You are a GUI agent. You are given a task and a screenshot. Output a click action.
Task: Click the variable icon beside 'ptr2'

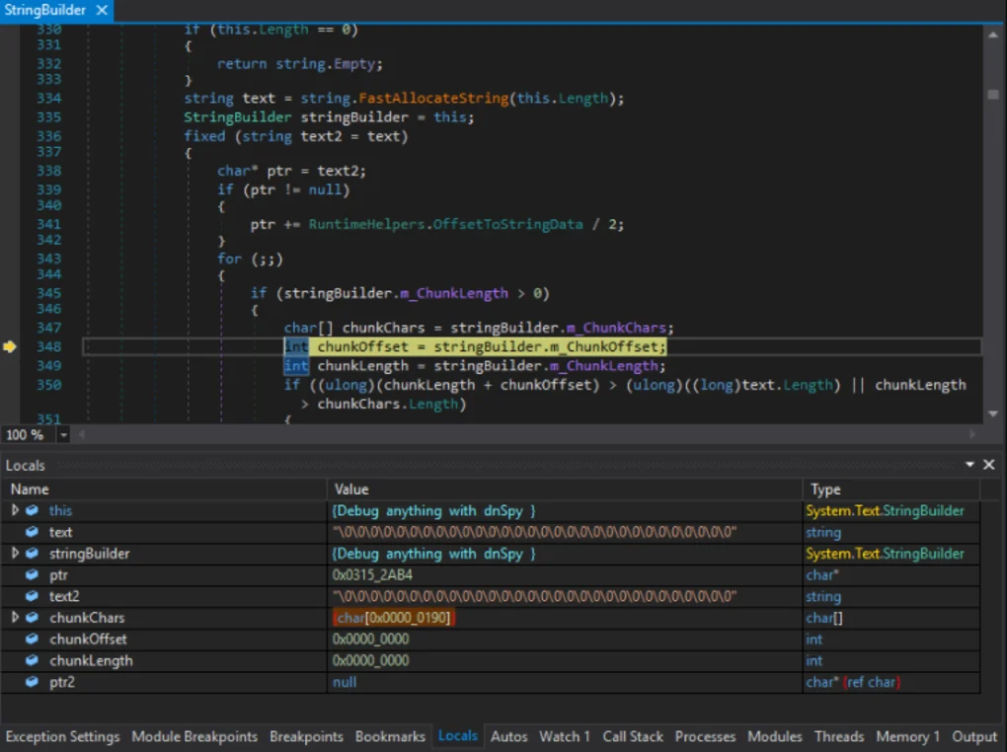click(x=33, y=682)
